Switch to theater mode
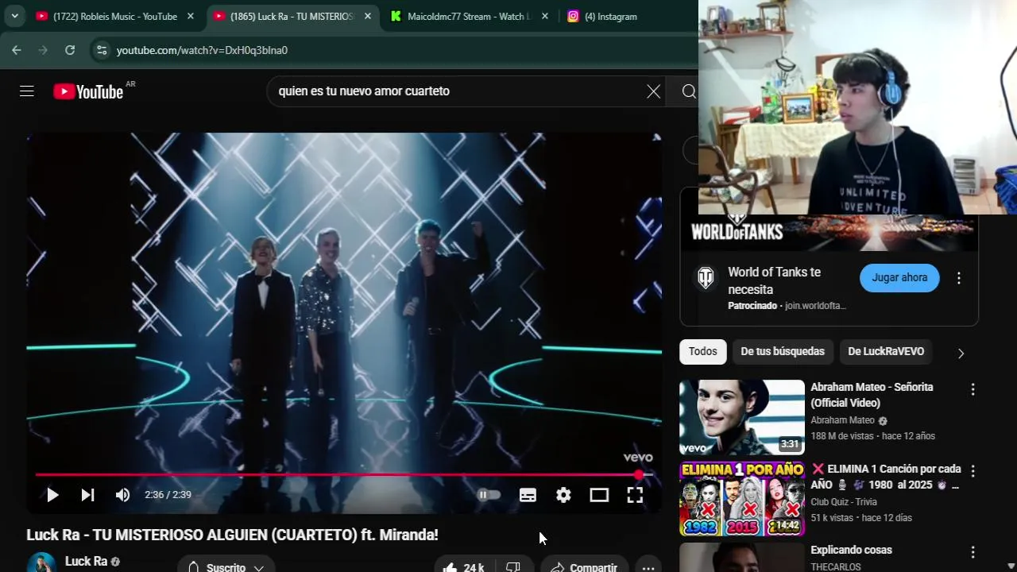 599,495
